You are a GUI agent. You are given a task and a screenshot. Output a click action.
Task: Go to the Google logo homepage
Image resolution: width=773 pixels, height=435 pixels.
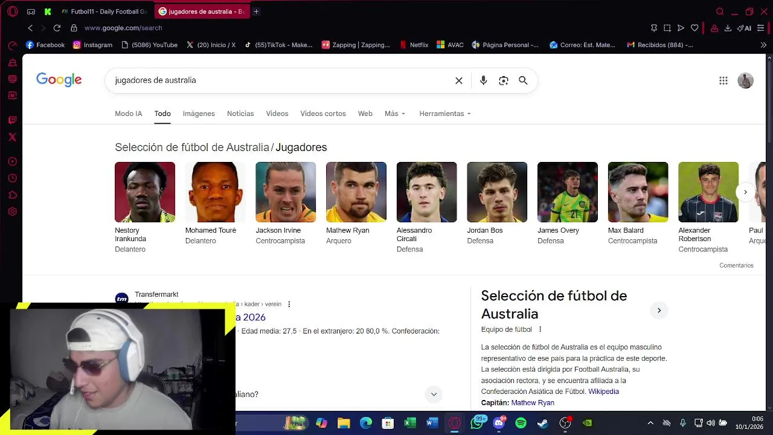tap(59, 80)
